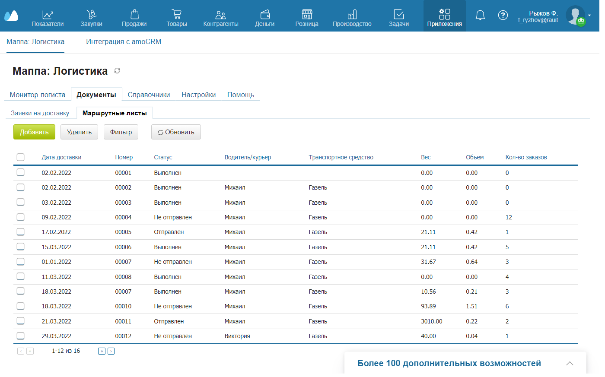Click the green Добавить button

point(34,132)
